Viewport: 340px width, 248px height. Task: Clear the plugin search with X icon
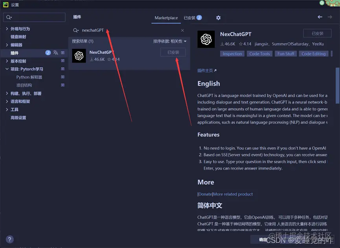click(182, 30)
